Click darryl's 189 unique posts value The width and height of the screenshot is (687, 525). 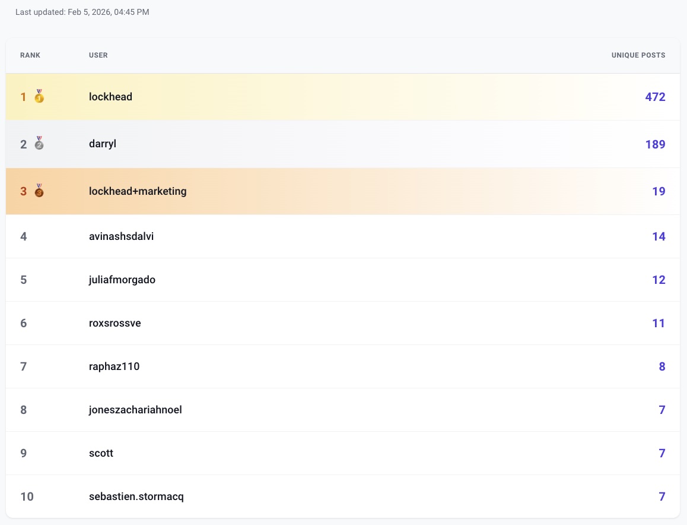click(655, 144)
